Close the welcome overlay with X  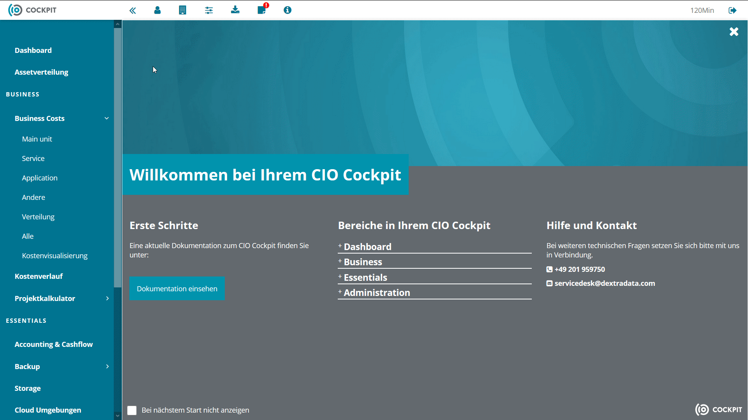point(734,31)
